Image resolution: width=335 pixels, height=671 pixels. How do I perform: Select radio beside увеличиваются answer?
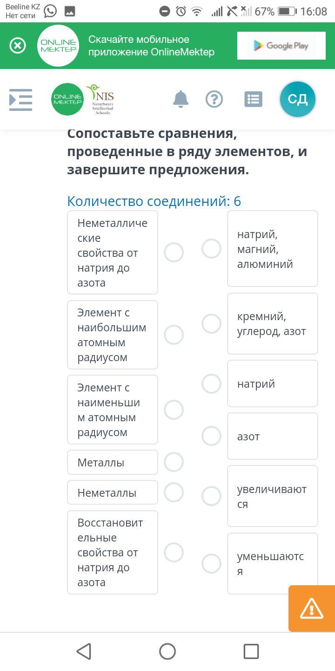tap(211, 496)
